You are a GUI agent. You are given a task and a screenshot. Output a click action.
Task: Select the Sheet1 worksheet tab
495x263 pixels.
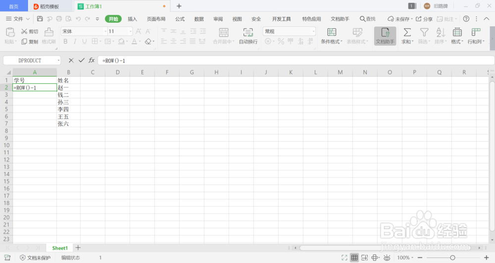[60, 248]
